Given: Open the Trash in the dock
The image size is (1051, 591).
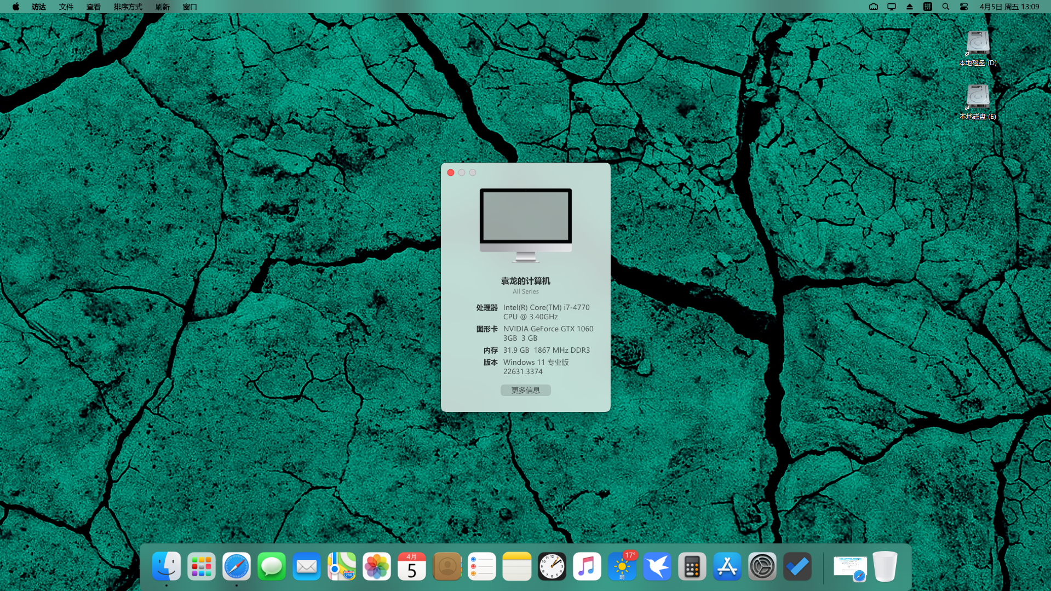Looking at the screenshot, I should coord(885,566).
